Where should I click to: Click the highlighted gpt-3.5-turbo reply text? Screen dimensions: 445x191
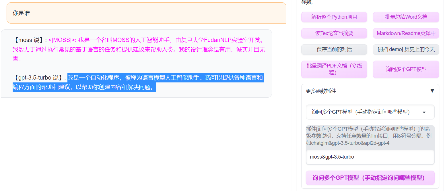pyautogui.click(x=138, y=82)
